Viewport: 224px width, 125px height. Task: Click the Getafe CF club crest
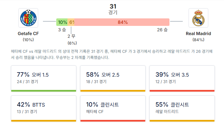click(x=28, y=18)
